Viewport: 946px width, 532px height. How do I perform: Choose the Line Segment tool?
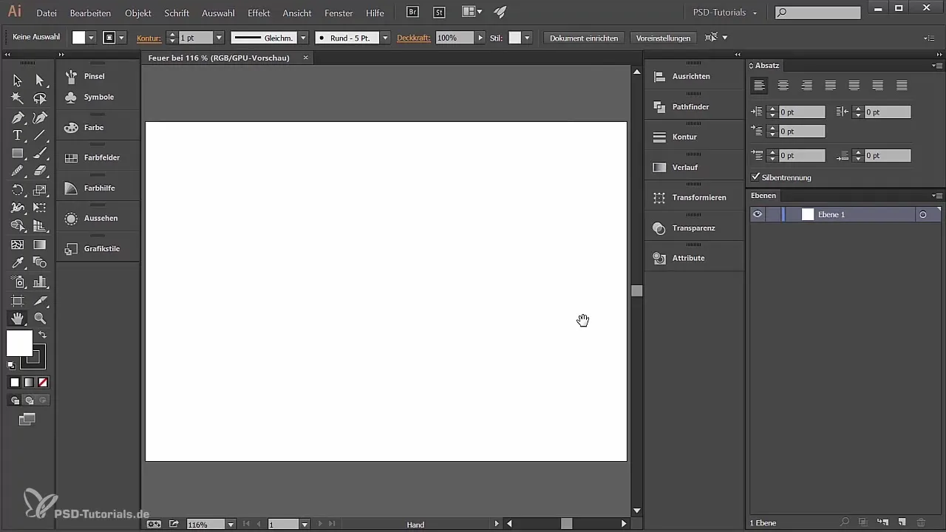pos(40,135)
